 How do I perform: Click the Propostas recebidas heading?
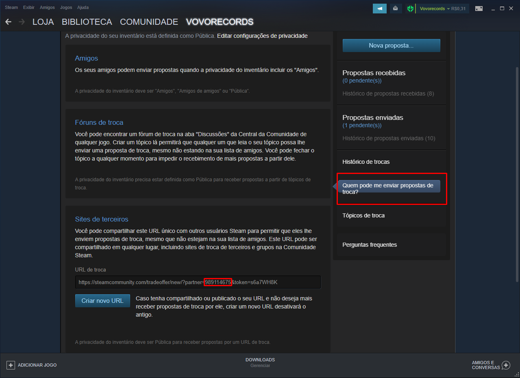pos(374,73)
